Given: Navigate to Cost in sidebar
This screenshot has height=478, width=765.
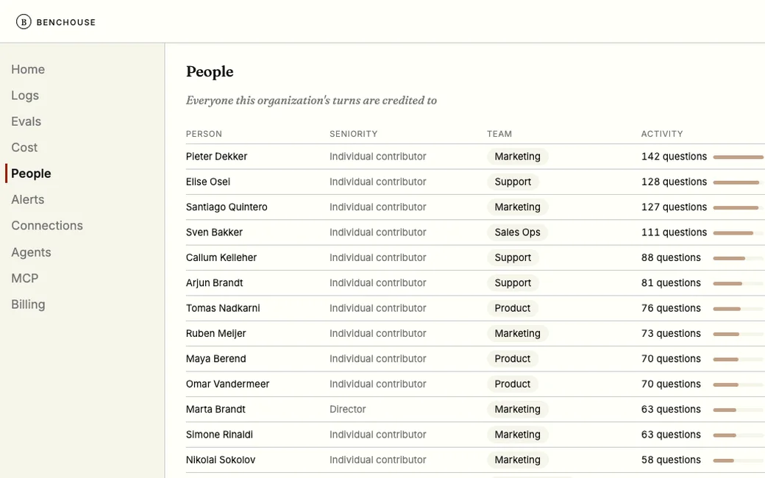Looking at the screenshot, I should tap(24, 147).
